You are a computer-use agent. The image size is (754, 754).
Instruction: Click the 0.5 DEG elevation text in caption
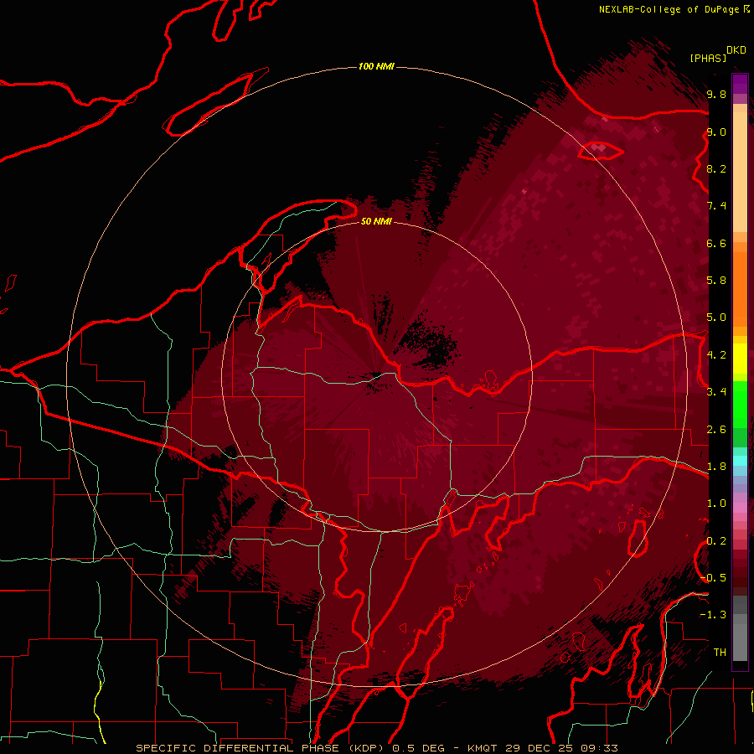(417, 748)
